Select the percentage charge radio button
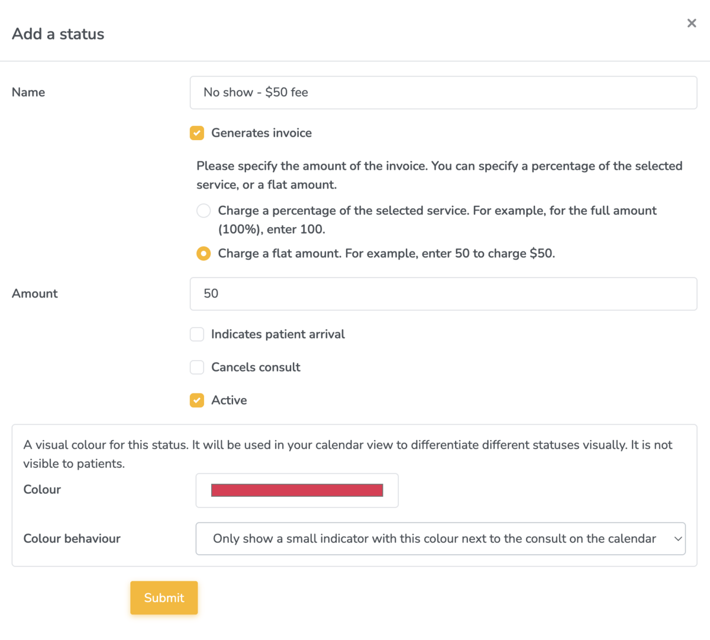The height and width of the screenshot is (640, 710). coord(203,210)
